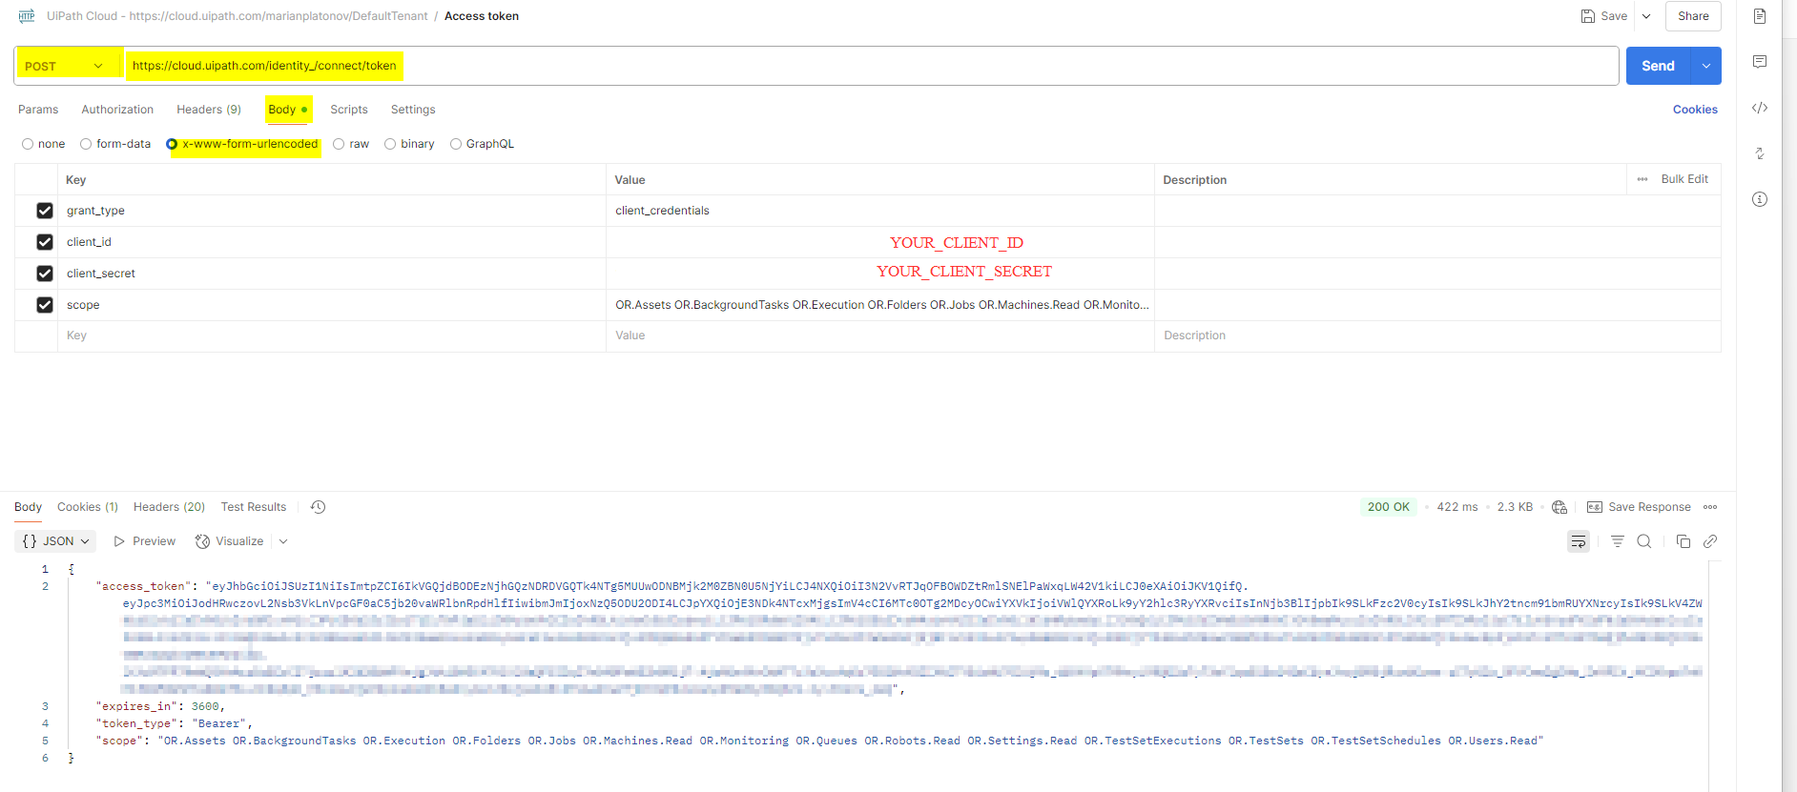Select the GraphQL body radio option

tap(456, 144)
